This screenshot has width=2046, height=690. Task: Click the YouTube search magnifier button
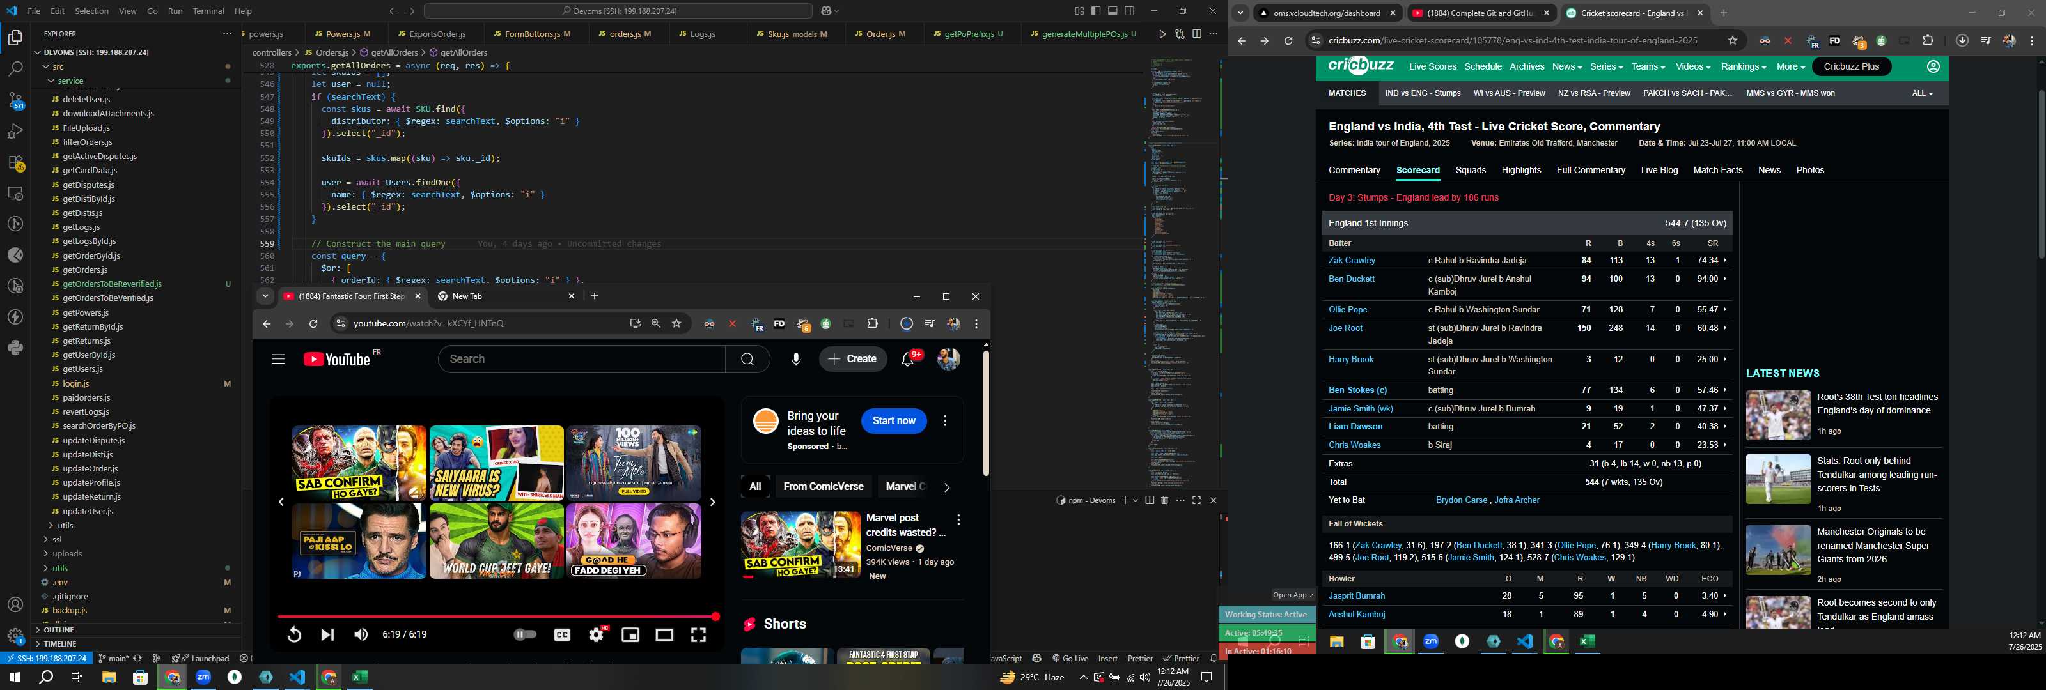pyautogui.click(x=747, y=359)
